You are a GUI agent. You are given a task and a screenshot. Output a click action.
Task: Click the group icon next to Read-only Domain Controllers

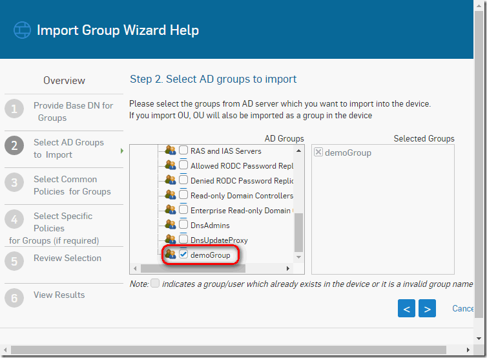pyautogui.click(x=171, y=195)
